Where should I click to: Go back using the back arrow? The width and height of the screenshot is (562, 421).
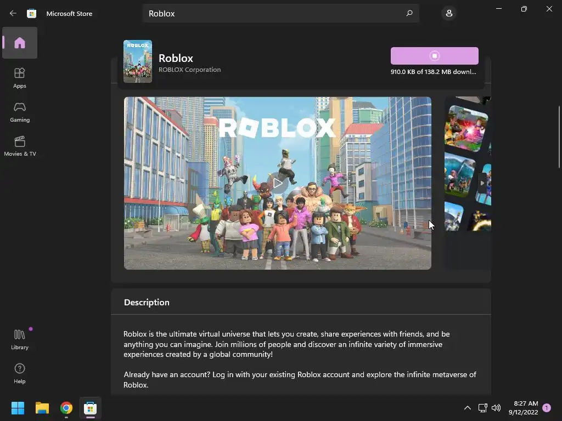pyautogui.click(x=13, y=13)
